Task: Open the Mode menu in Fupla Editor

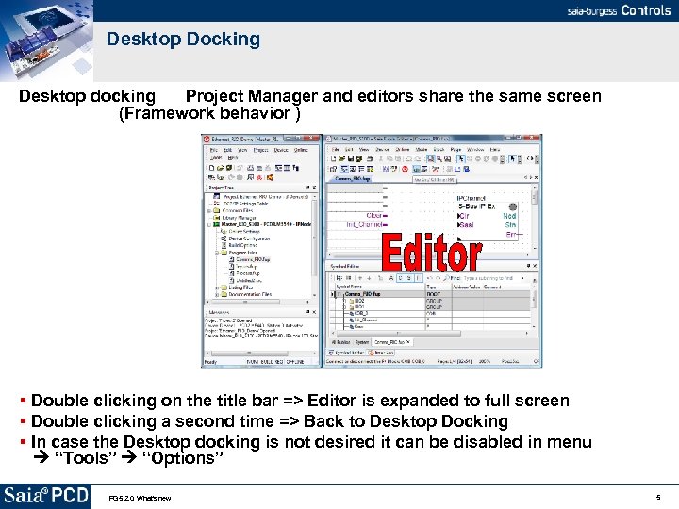Action: (x=422, y=149)
